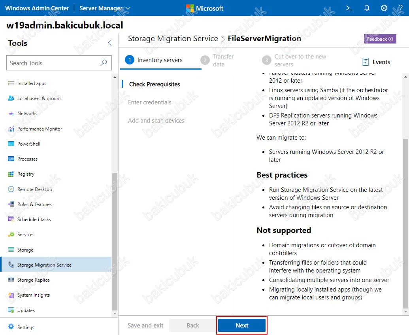This screenshot has height=335, width=409.
Task: Click the Scheduled tasks icon
Action: tap(11, 220)
